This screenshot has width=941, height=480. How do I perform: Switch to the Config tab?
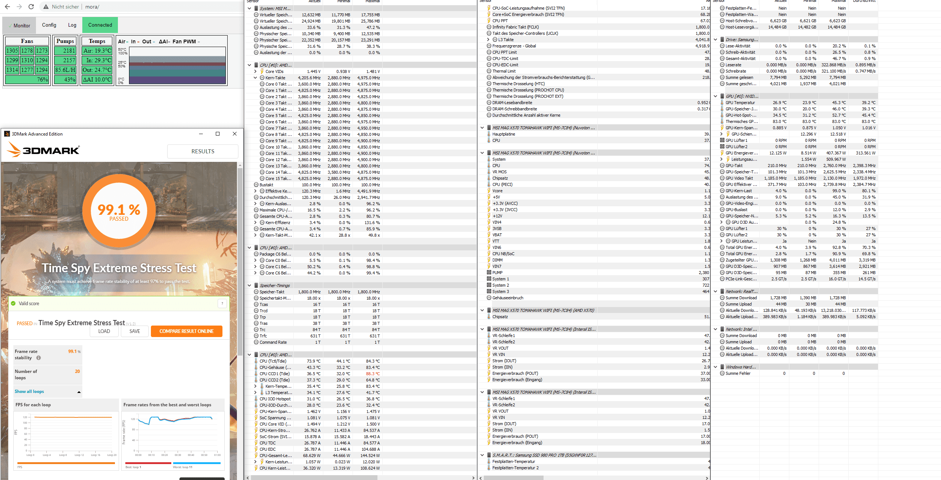pyautogui.click(x=49, y=25)
